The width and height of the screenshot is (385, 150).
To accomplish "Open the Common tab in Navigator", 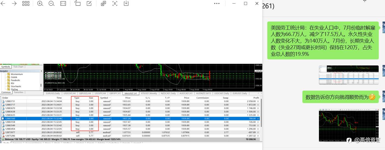I will point(6,92).
